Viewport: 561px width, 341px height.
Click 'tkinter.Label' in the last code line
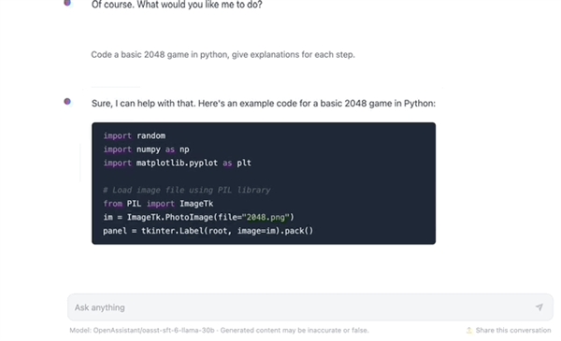click(x=172, y=231)
